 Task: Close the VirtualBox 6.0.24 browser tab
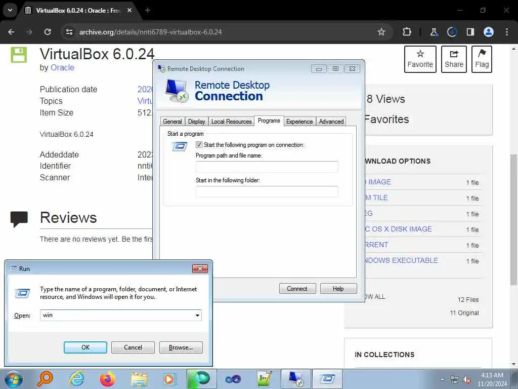point(129,10)
